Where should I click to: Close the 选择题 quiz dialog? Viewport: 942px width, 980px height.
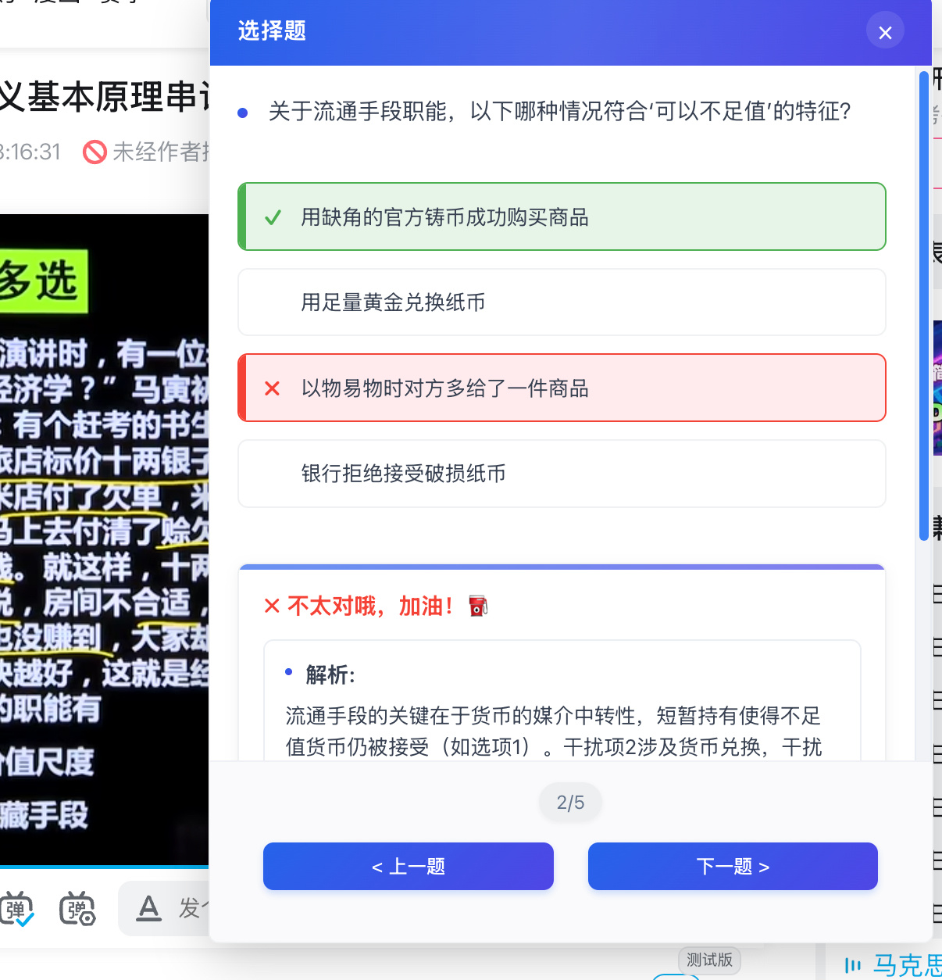tap(884, 32)
